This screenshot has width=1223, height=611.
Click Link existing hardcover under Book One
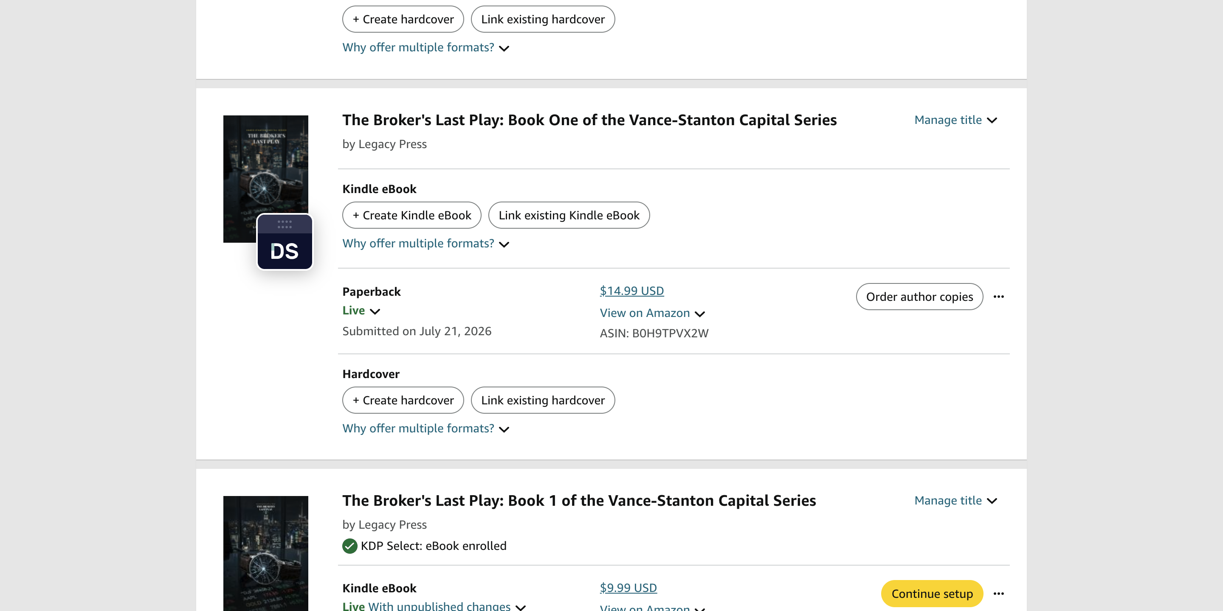[543, 401]
